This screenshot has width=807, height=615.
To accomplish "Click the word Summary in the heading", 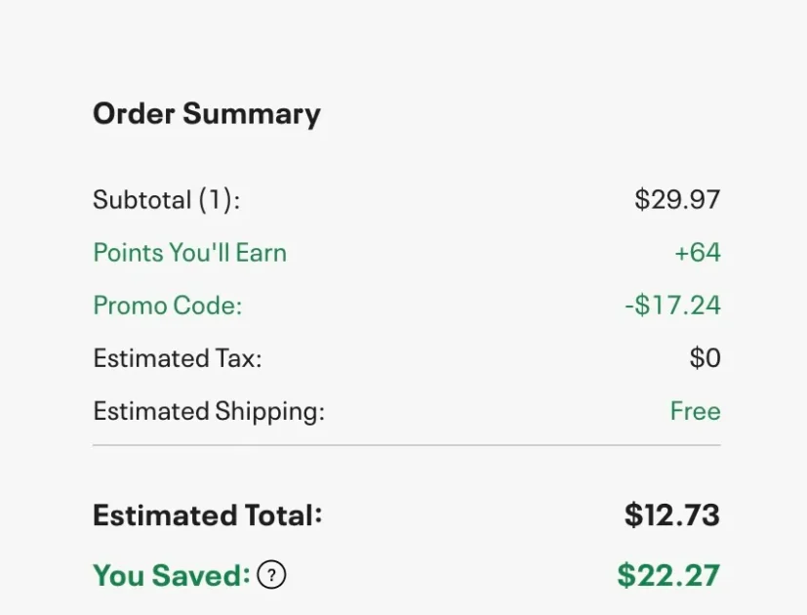I will [251, 114].
